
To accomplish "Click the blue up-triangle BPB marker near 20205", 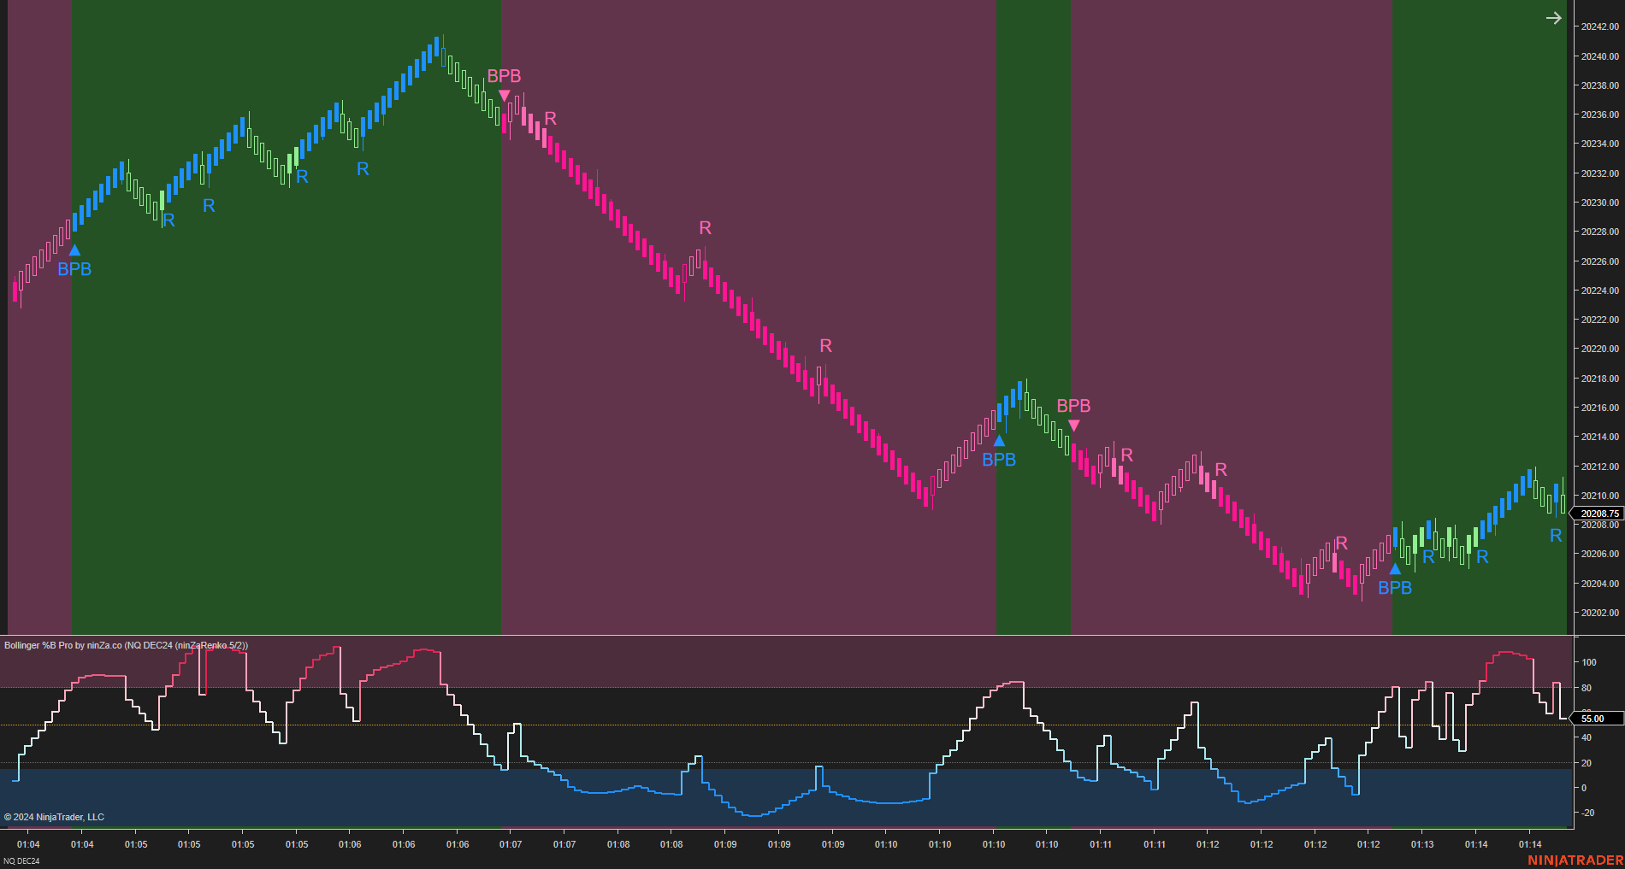I will (x=1395, y=569).
